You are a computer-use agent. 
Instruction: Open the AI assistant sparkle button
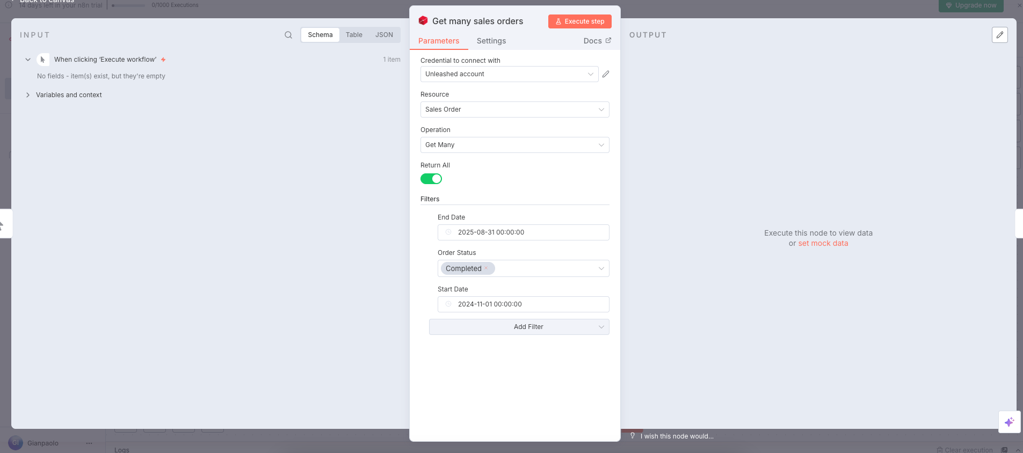point(1010,422)
